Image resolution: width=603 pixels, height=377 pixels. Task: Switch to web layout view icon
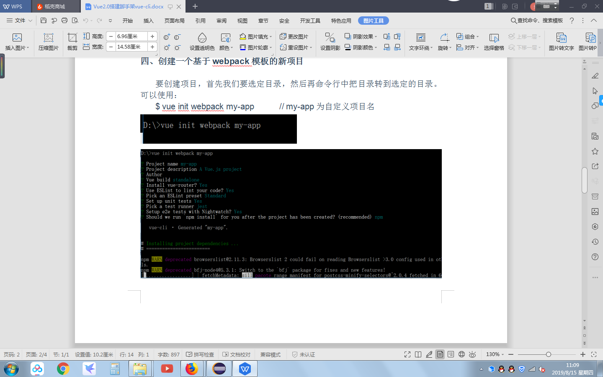[x=461, y=354]
